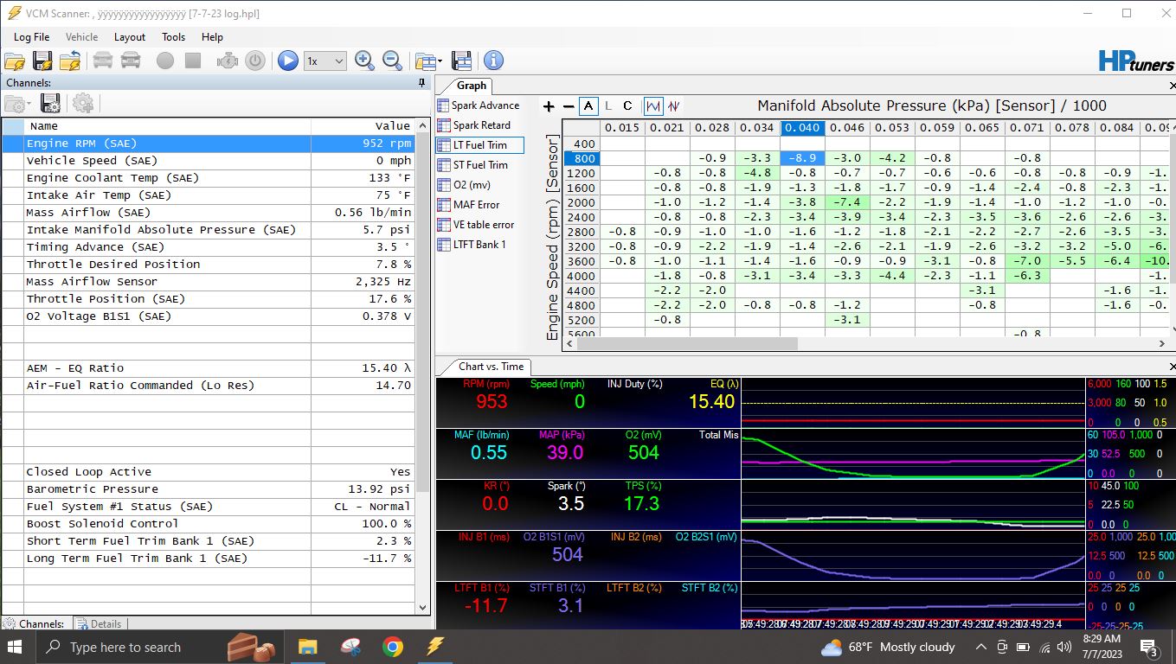Image resolution: width=1176 pixels, height=664 pixels.
Task: Click the graph's horizontal scrollbar
Action: (x=688, y=344)
